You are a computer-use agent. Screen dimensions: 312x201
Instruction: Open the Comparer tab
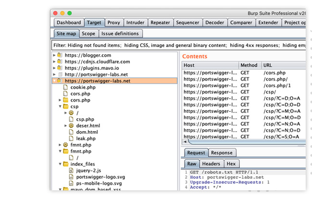[x=241, y=22]
